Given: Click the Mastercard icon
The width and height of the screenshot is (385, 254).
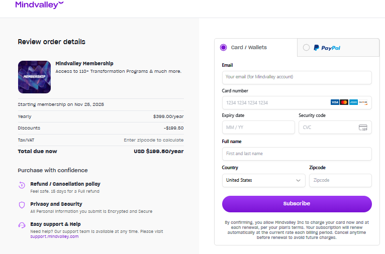Looking at the screenshot, I should (x=344, y=102).
